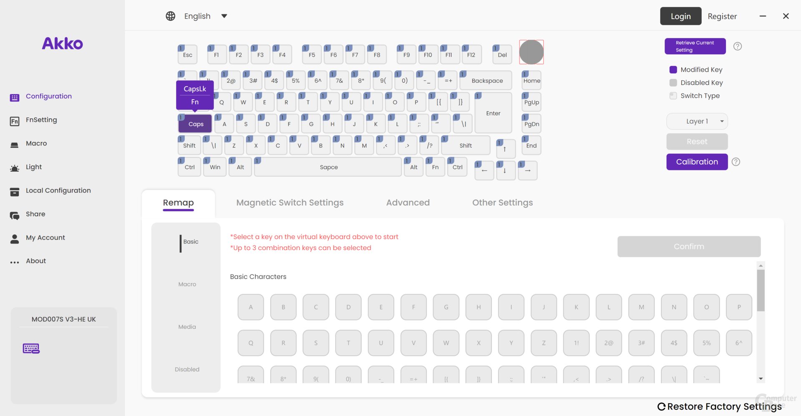Viewport: 801px width, 416px height.
Task: Toggle the Switch Type checkbox
Action: click(673, 95)
